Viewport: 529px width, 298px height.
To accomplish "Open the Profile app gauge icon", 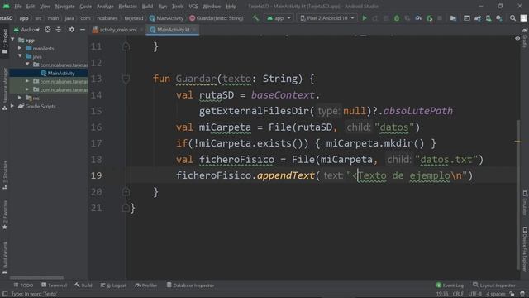I will point(418,18).
